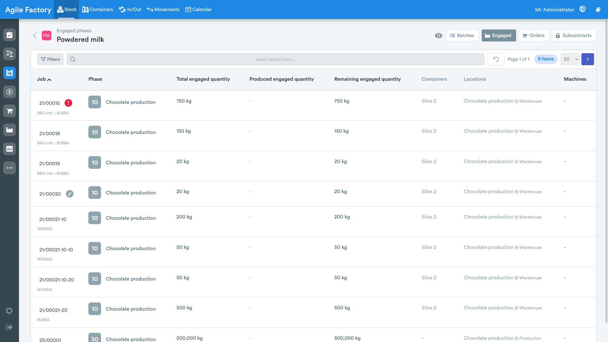Select the Engaged tab
The width and height of the screenshot is (608, 342).
point(499,35)
